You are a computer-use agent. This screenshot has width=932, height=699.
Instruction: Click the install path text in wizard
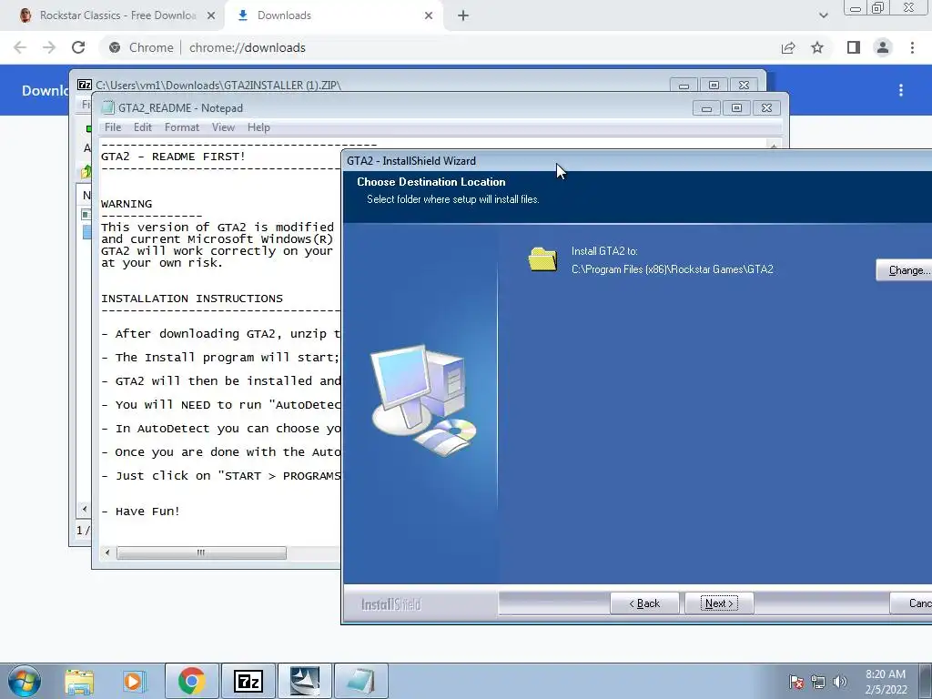tap(673, 269)
